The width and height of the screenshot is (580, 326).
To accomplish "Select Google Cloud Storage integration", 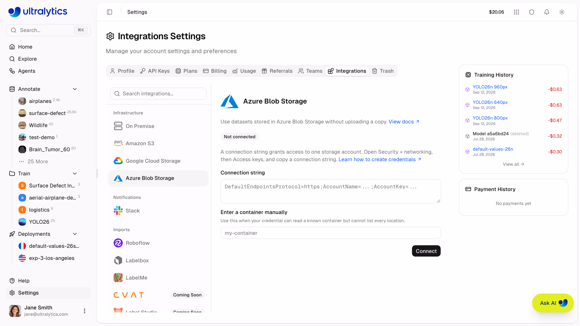I will point(158,161).
